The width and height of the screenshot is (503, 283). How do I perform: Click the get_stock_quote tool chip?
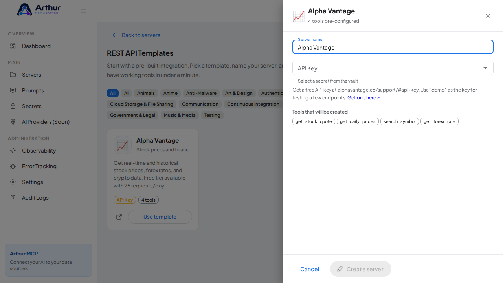coord(314,121)
